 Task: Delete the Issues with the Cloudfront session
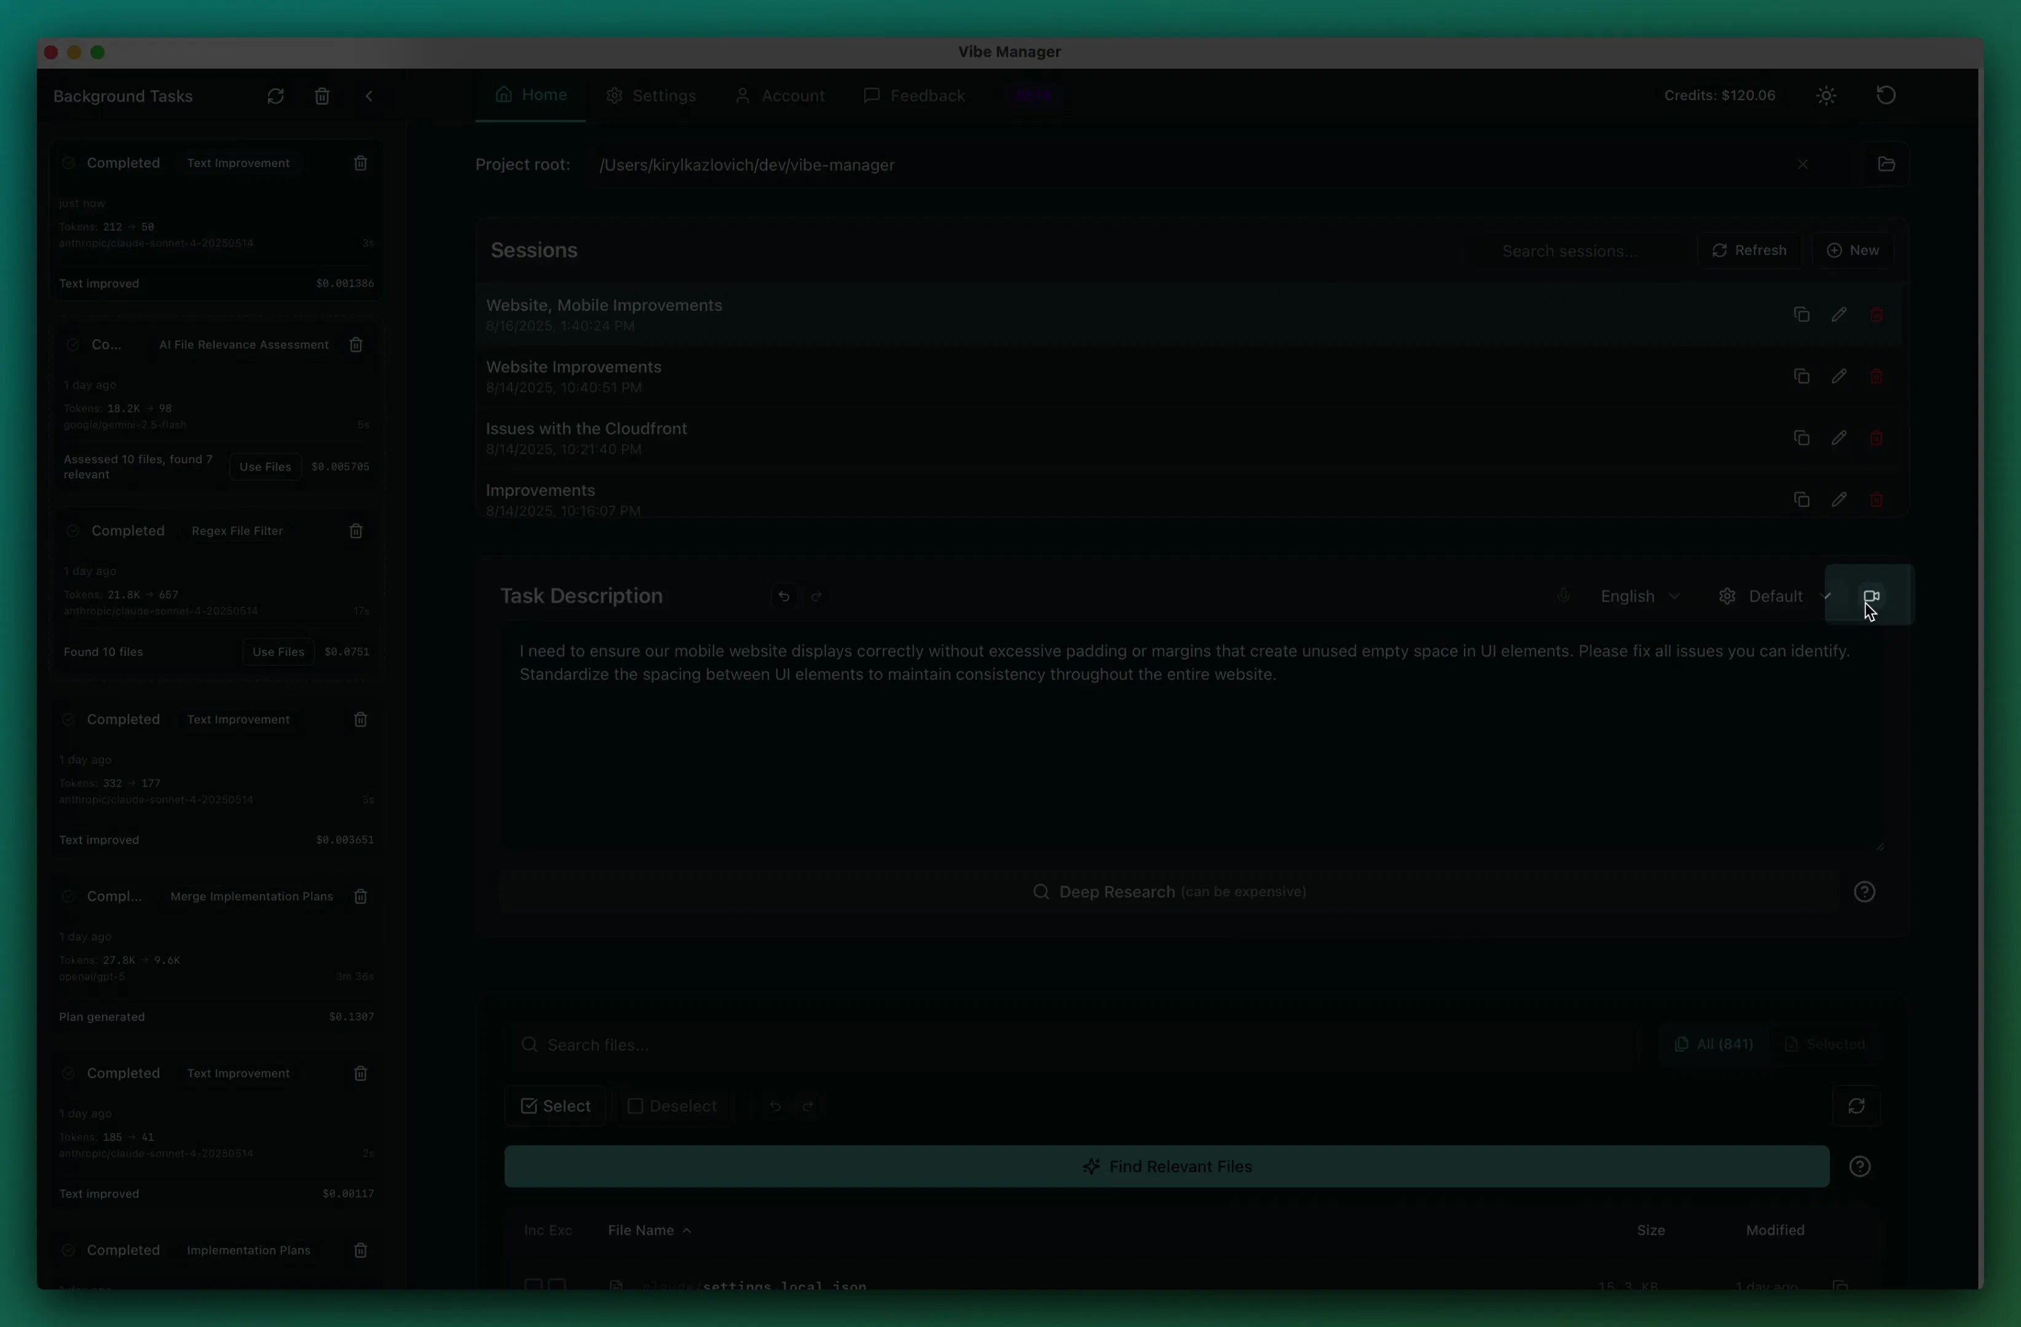[1877, 438]
